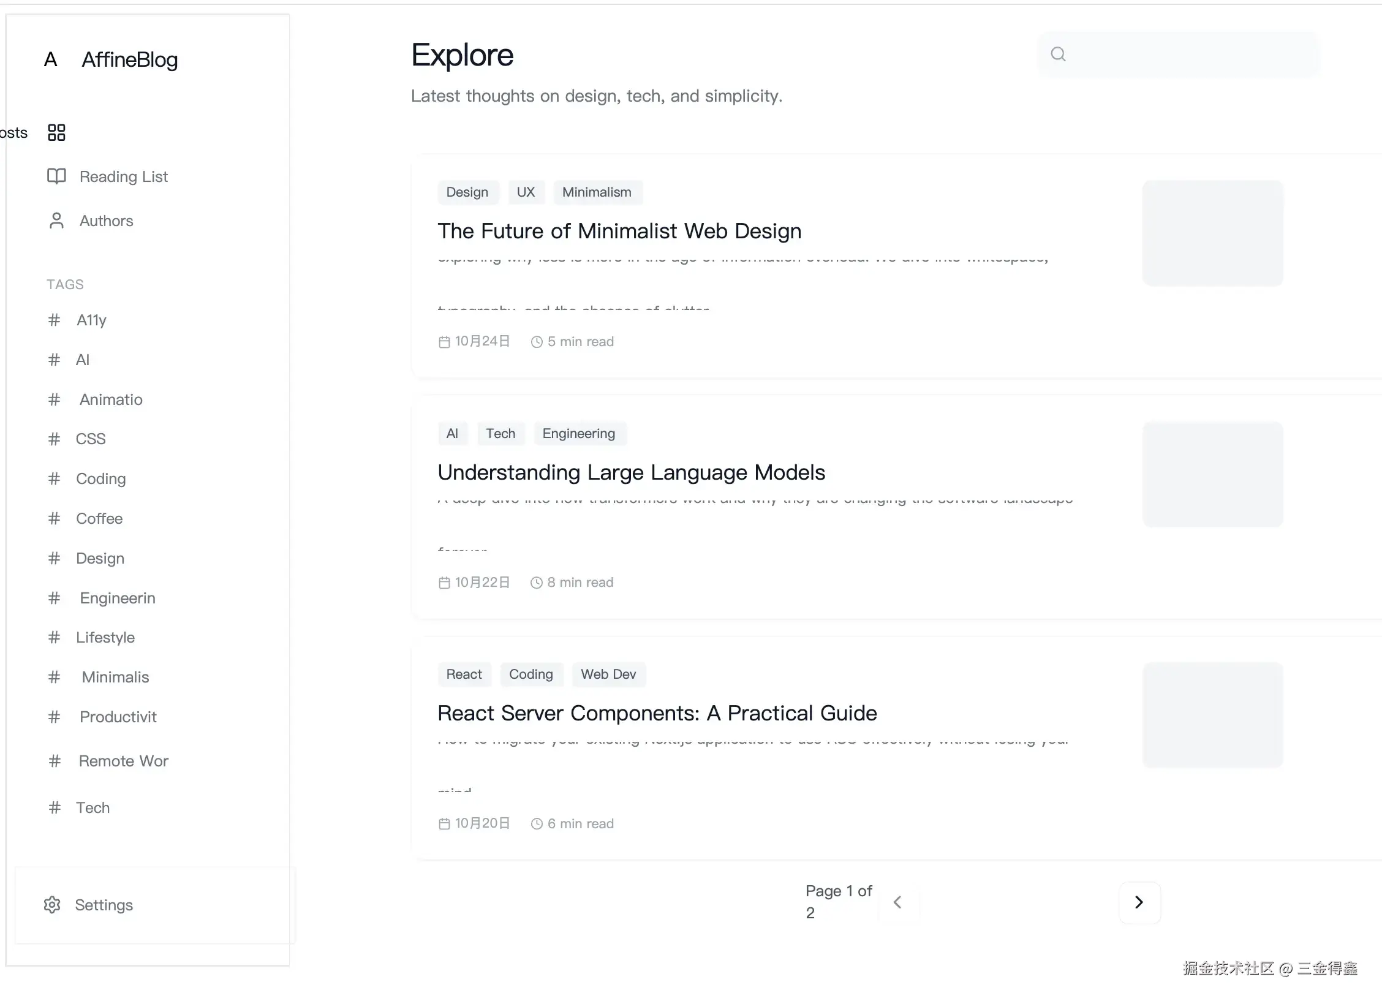Click the Authors person icon
1382x1001 pixels.
pyautogui.click(x=56, y=221)
